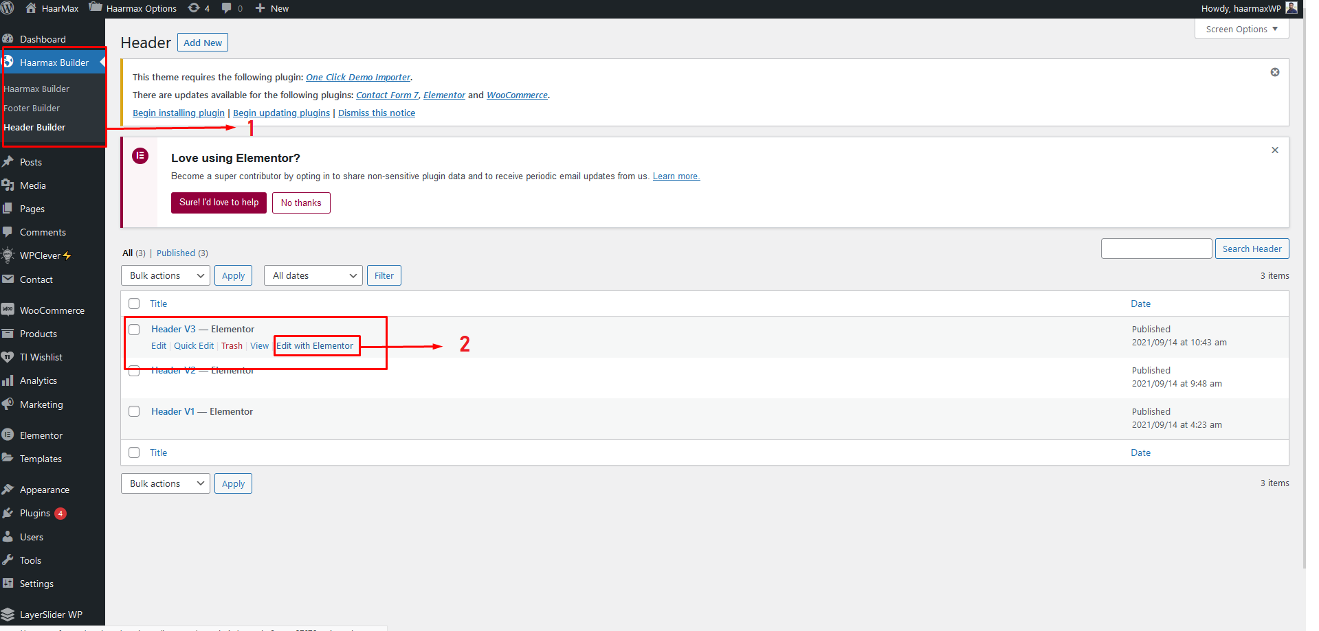Open the All dates dropdown
Screen dimensions: 1319x631
(x=313, y=275)
